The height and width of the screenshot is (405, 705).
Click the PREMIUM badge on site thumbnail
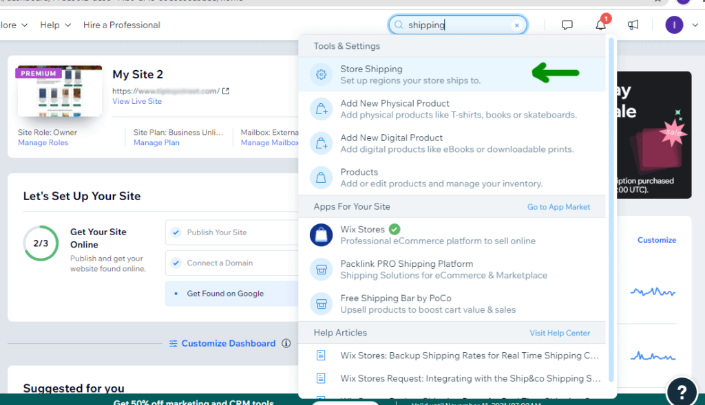[x=39, y=73]
